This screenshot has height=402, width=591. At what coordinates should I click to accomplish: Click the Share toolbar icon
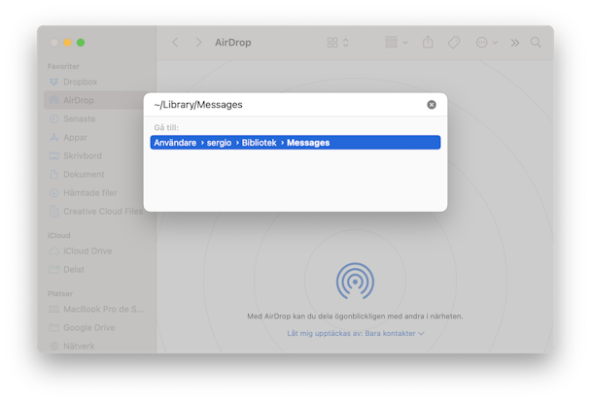pyautogui.click(x=428, y=42)
